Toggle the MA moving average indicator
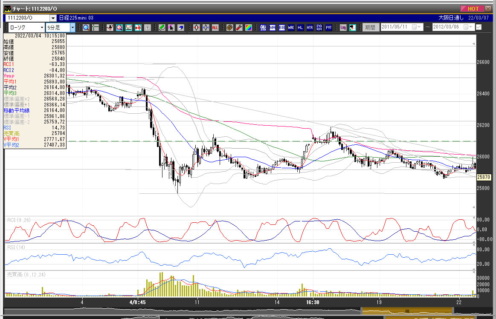496x319 pixels. pos(273,28)
